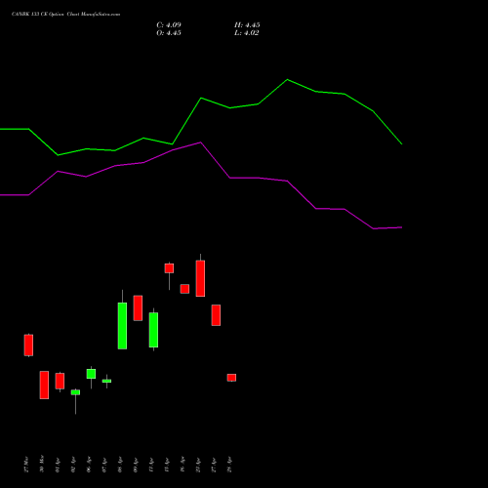Click the 09 Apr date label

click(136, 465)
